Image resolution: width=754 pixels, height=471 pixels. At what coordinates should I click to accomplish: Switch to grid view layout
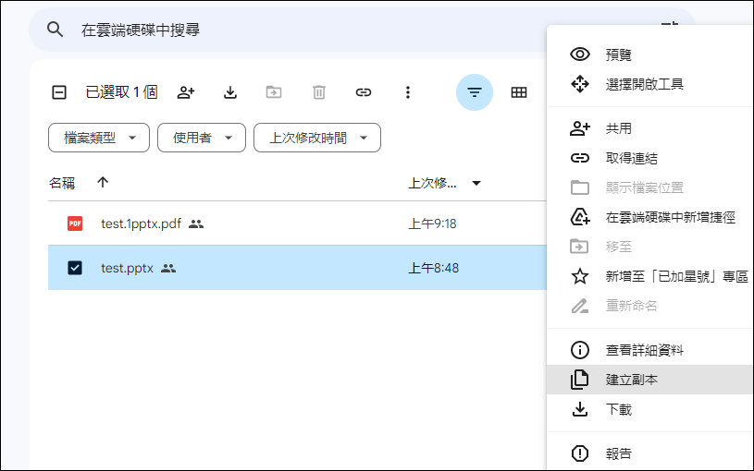pyautogui.click(x=519, y=92)
